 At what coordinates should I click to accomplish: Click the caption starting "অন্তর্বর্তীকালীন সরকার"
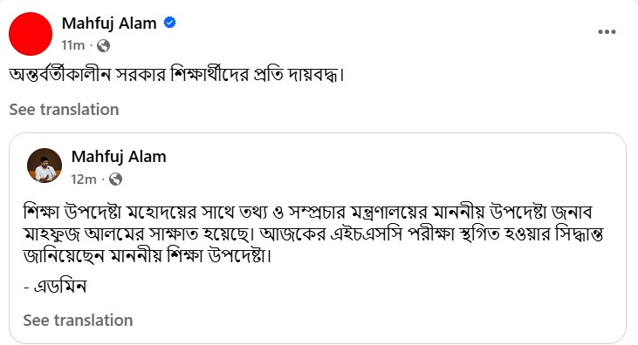pos(176,75)
